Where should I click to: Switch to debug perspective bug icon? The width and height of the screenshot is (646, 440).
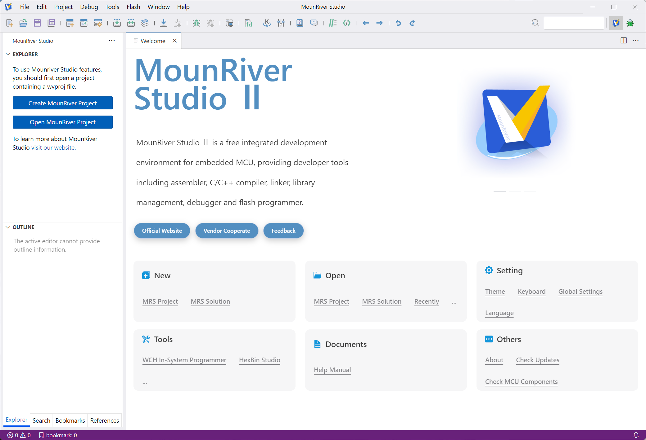click(630, 23)
